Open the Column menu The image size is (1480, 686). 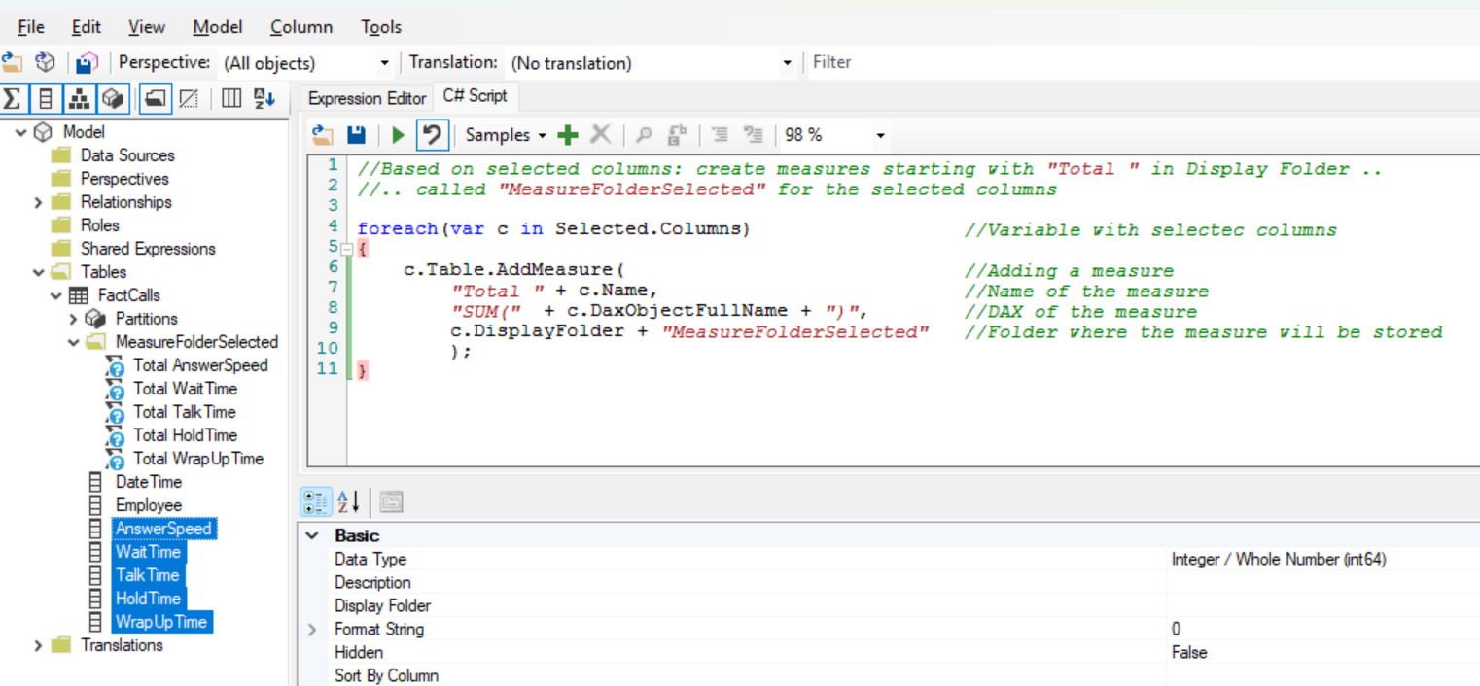(301, 27)
